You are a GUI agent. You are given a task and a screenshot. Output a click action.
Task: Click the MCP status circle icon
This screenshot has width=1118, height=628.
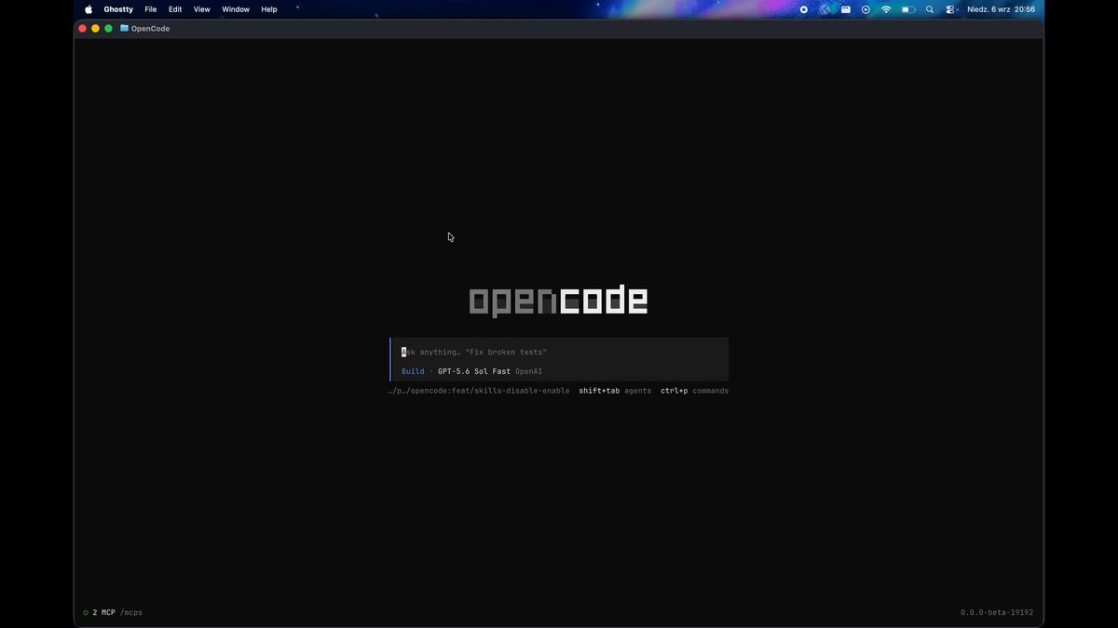coord(86,613)
